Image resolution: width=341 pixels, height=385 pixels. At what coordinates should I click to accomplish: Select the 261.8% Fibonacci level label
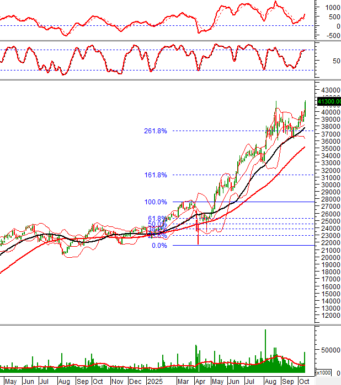pyautogui.click(x=155, y=131)
